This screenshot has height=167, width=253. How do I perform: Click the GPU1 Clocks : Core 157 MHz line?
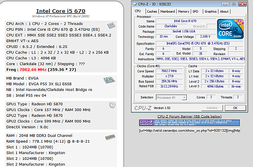click(x=48, y=110)
